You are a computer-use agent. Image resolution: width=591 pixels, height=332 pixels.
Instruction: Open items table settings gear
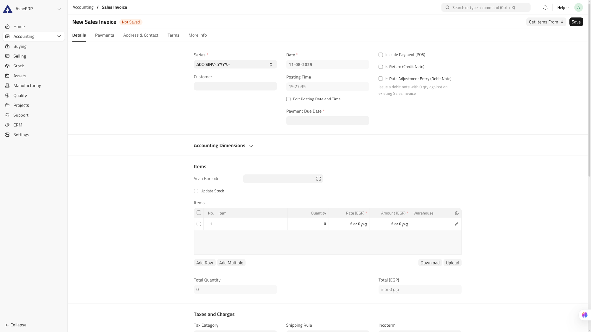pos(457,213)
